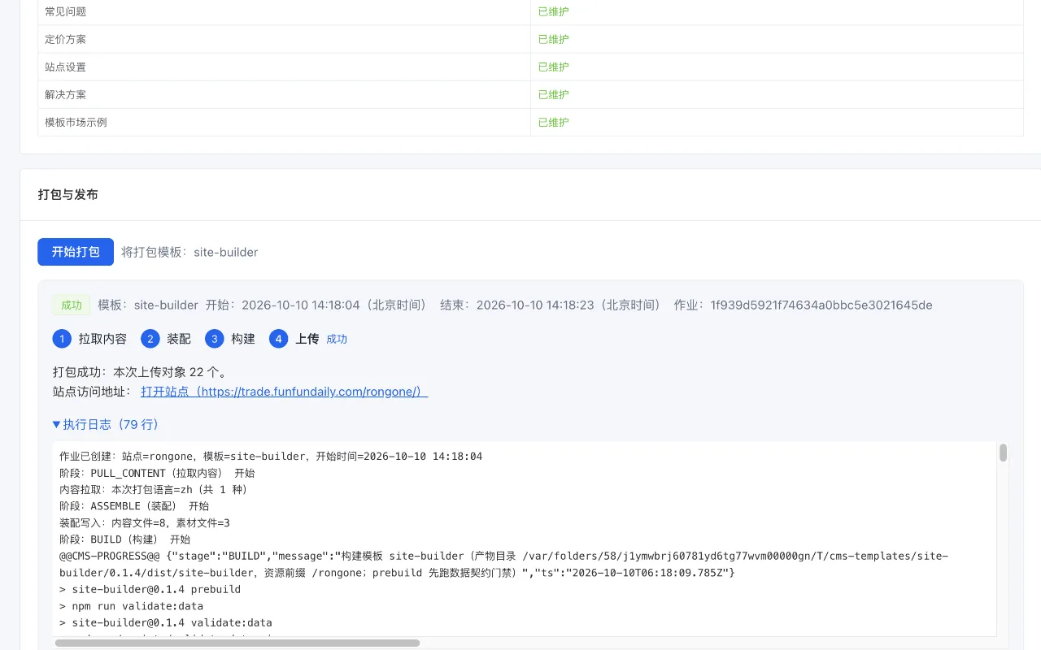Select the 定价方案 table cell
This screenshot has height=650, width=1041.
point(285,39)
